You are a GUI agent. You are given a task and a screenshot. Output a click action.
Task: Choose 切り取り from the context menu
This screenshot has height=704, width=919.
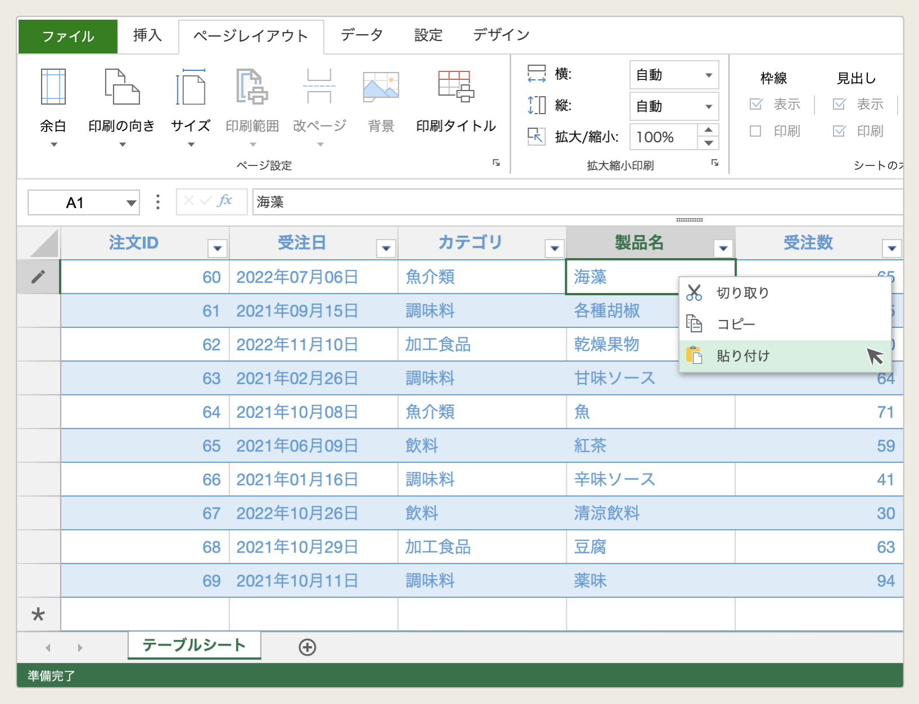pyautogui.click(x=785, y=292)
